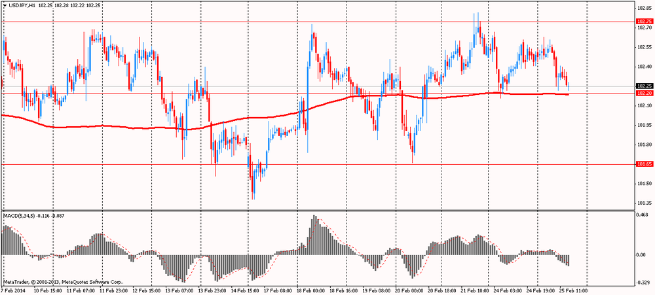Select the MACD(5,34,5) indicator label
Viewport: 655px width, 295px height.
click(x=19, y=216)
